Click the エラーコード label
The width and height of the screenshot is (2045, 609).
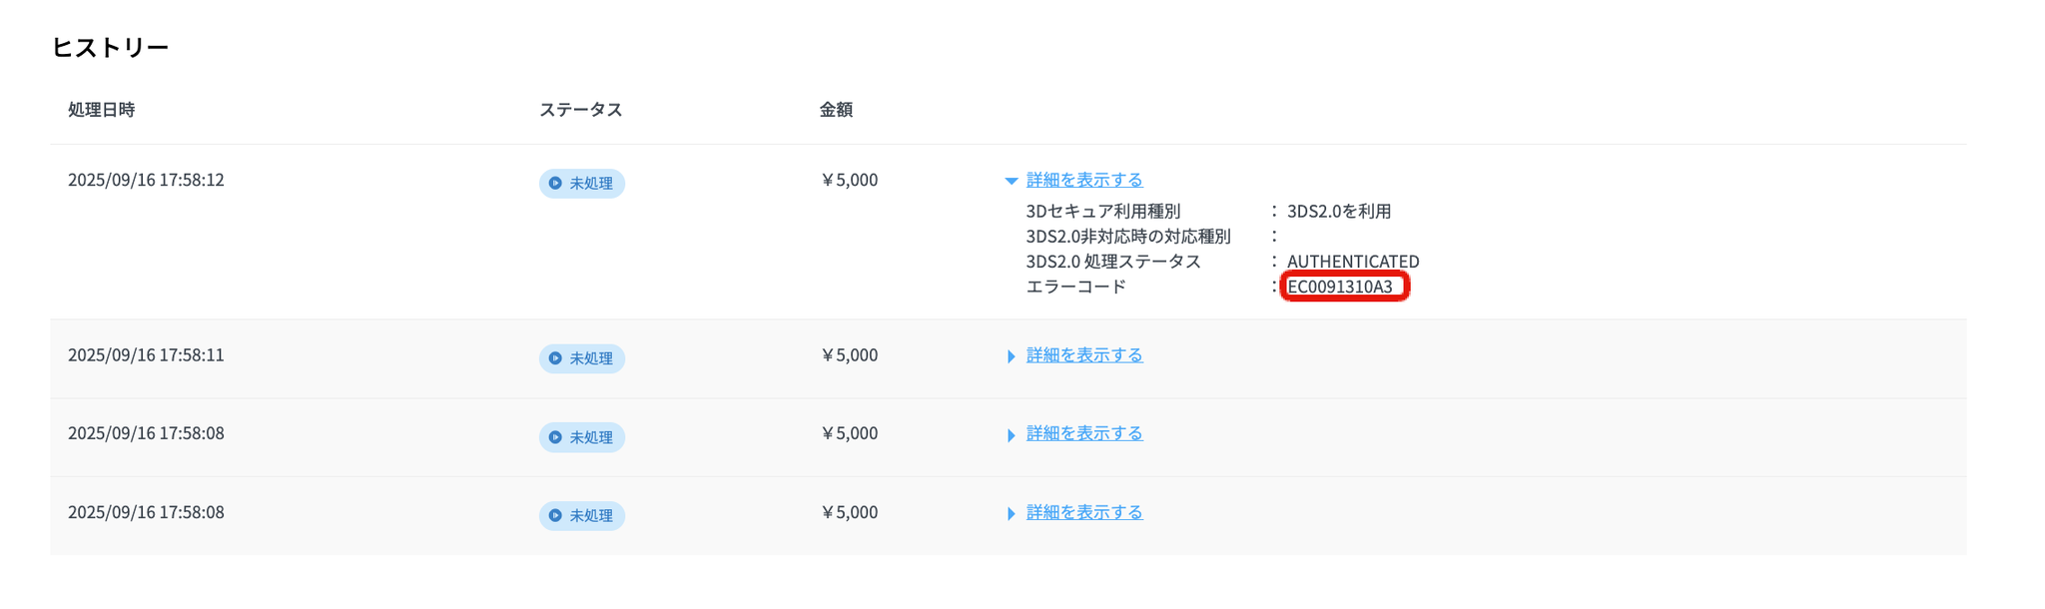1075,288
